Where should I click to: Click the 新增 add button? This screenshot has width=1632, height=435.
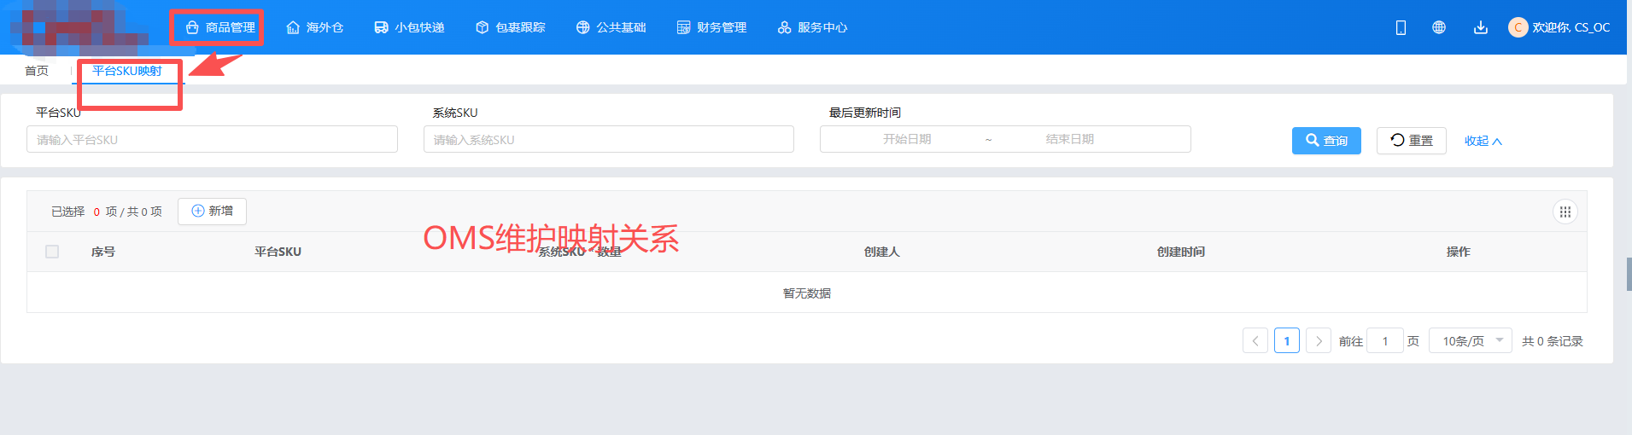[x=212, y=211]
